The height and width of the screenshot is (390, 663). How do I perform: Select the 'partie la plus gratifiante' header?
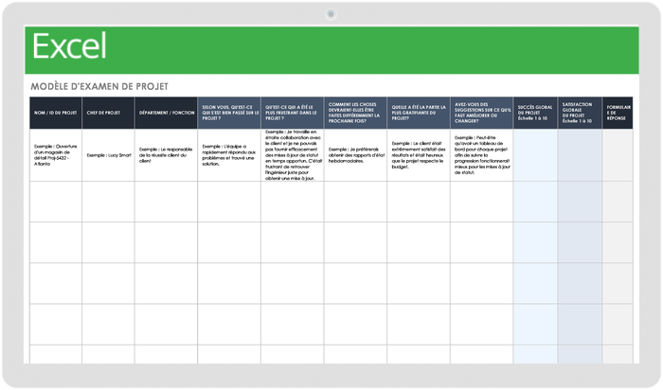(x=418, y=113)
